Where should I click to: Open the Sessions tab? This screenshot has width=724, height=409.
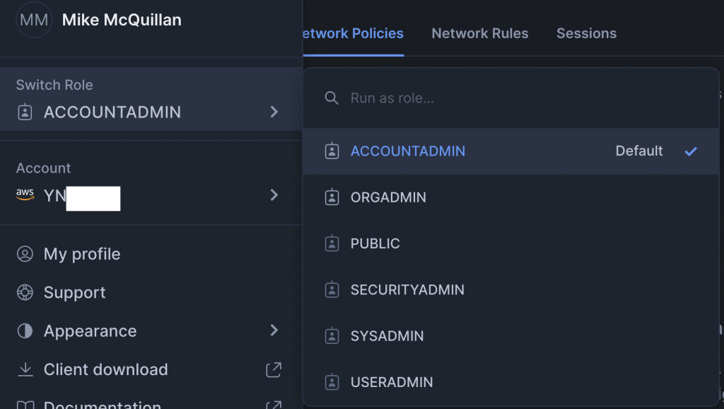[x=586, y=33]
